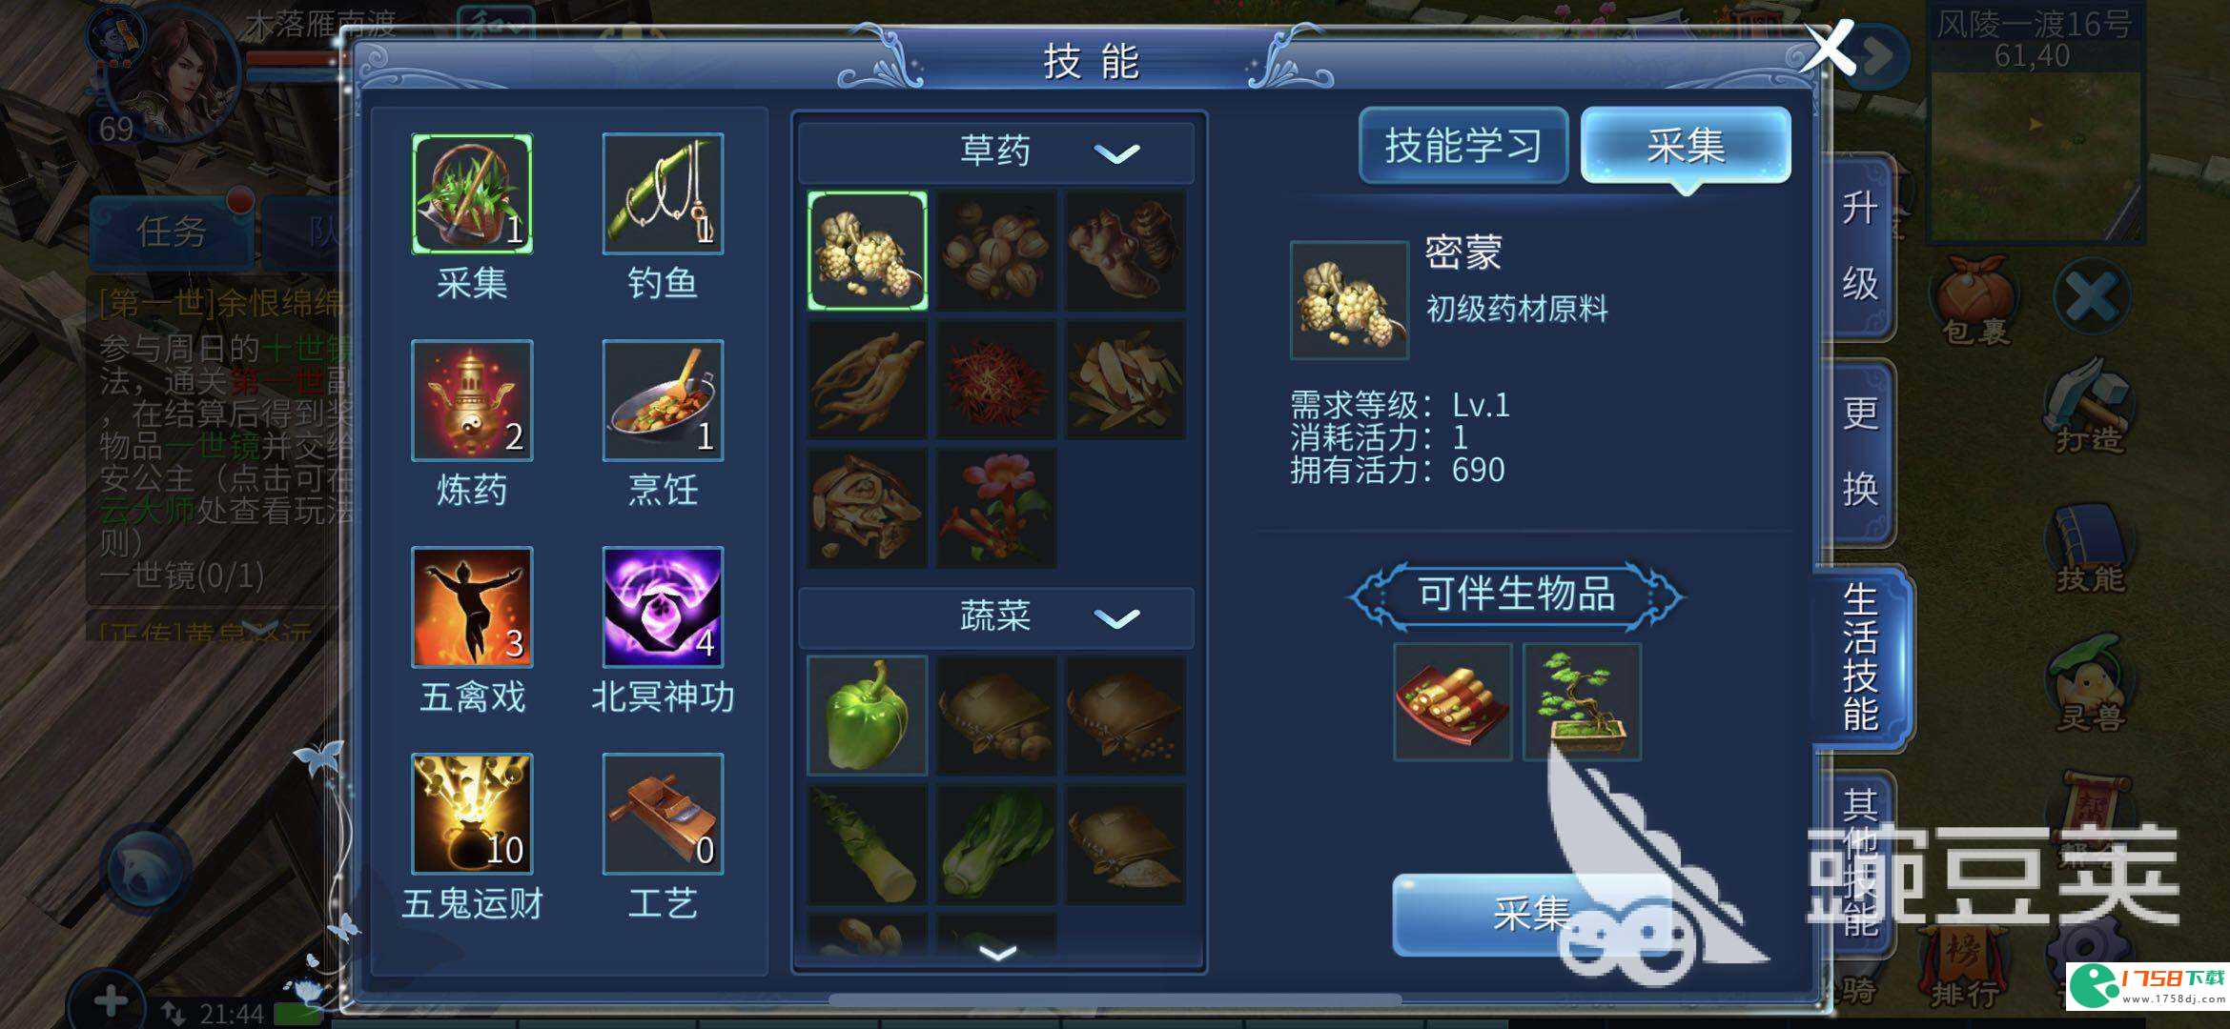Open the 任务 quest button
The image size is (2230, 1029).
[x=172, y=231]
